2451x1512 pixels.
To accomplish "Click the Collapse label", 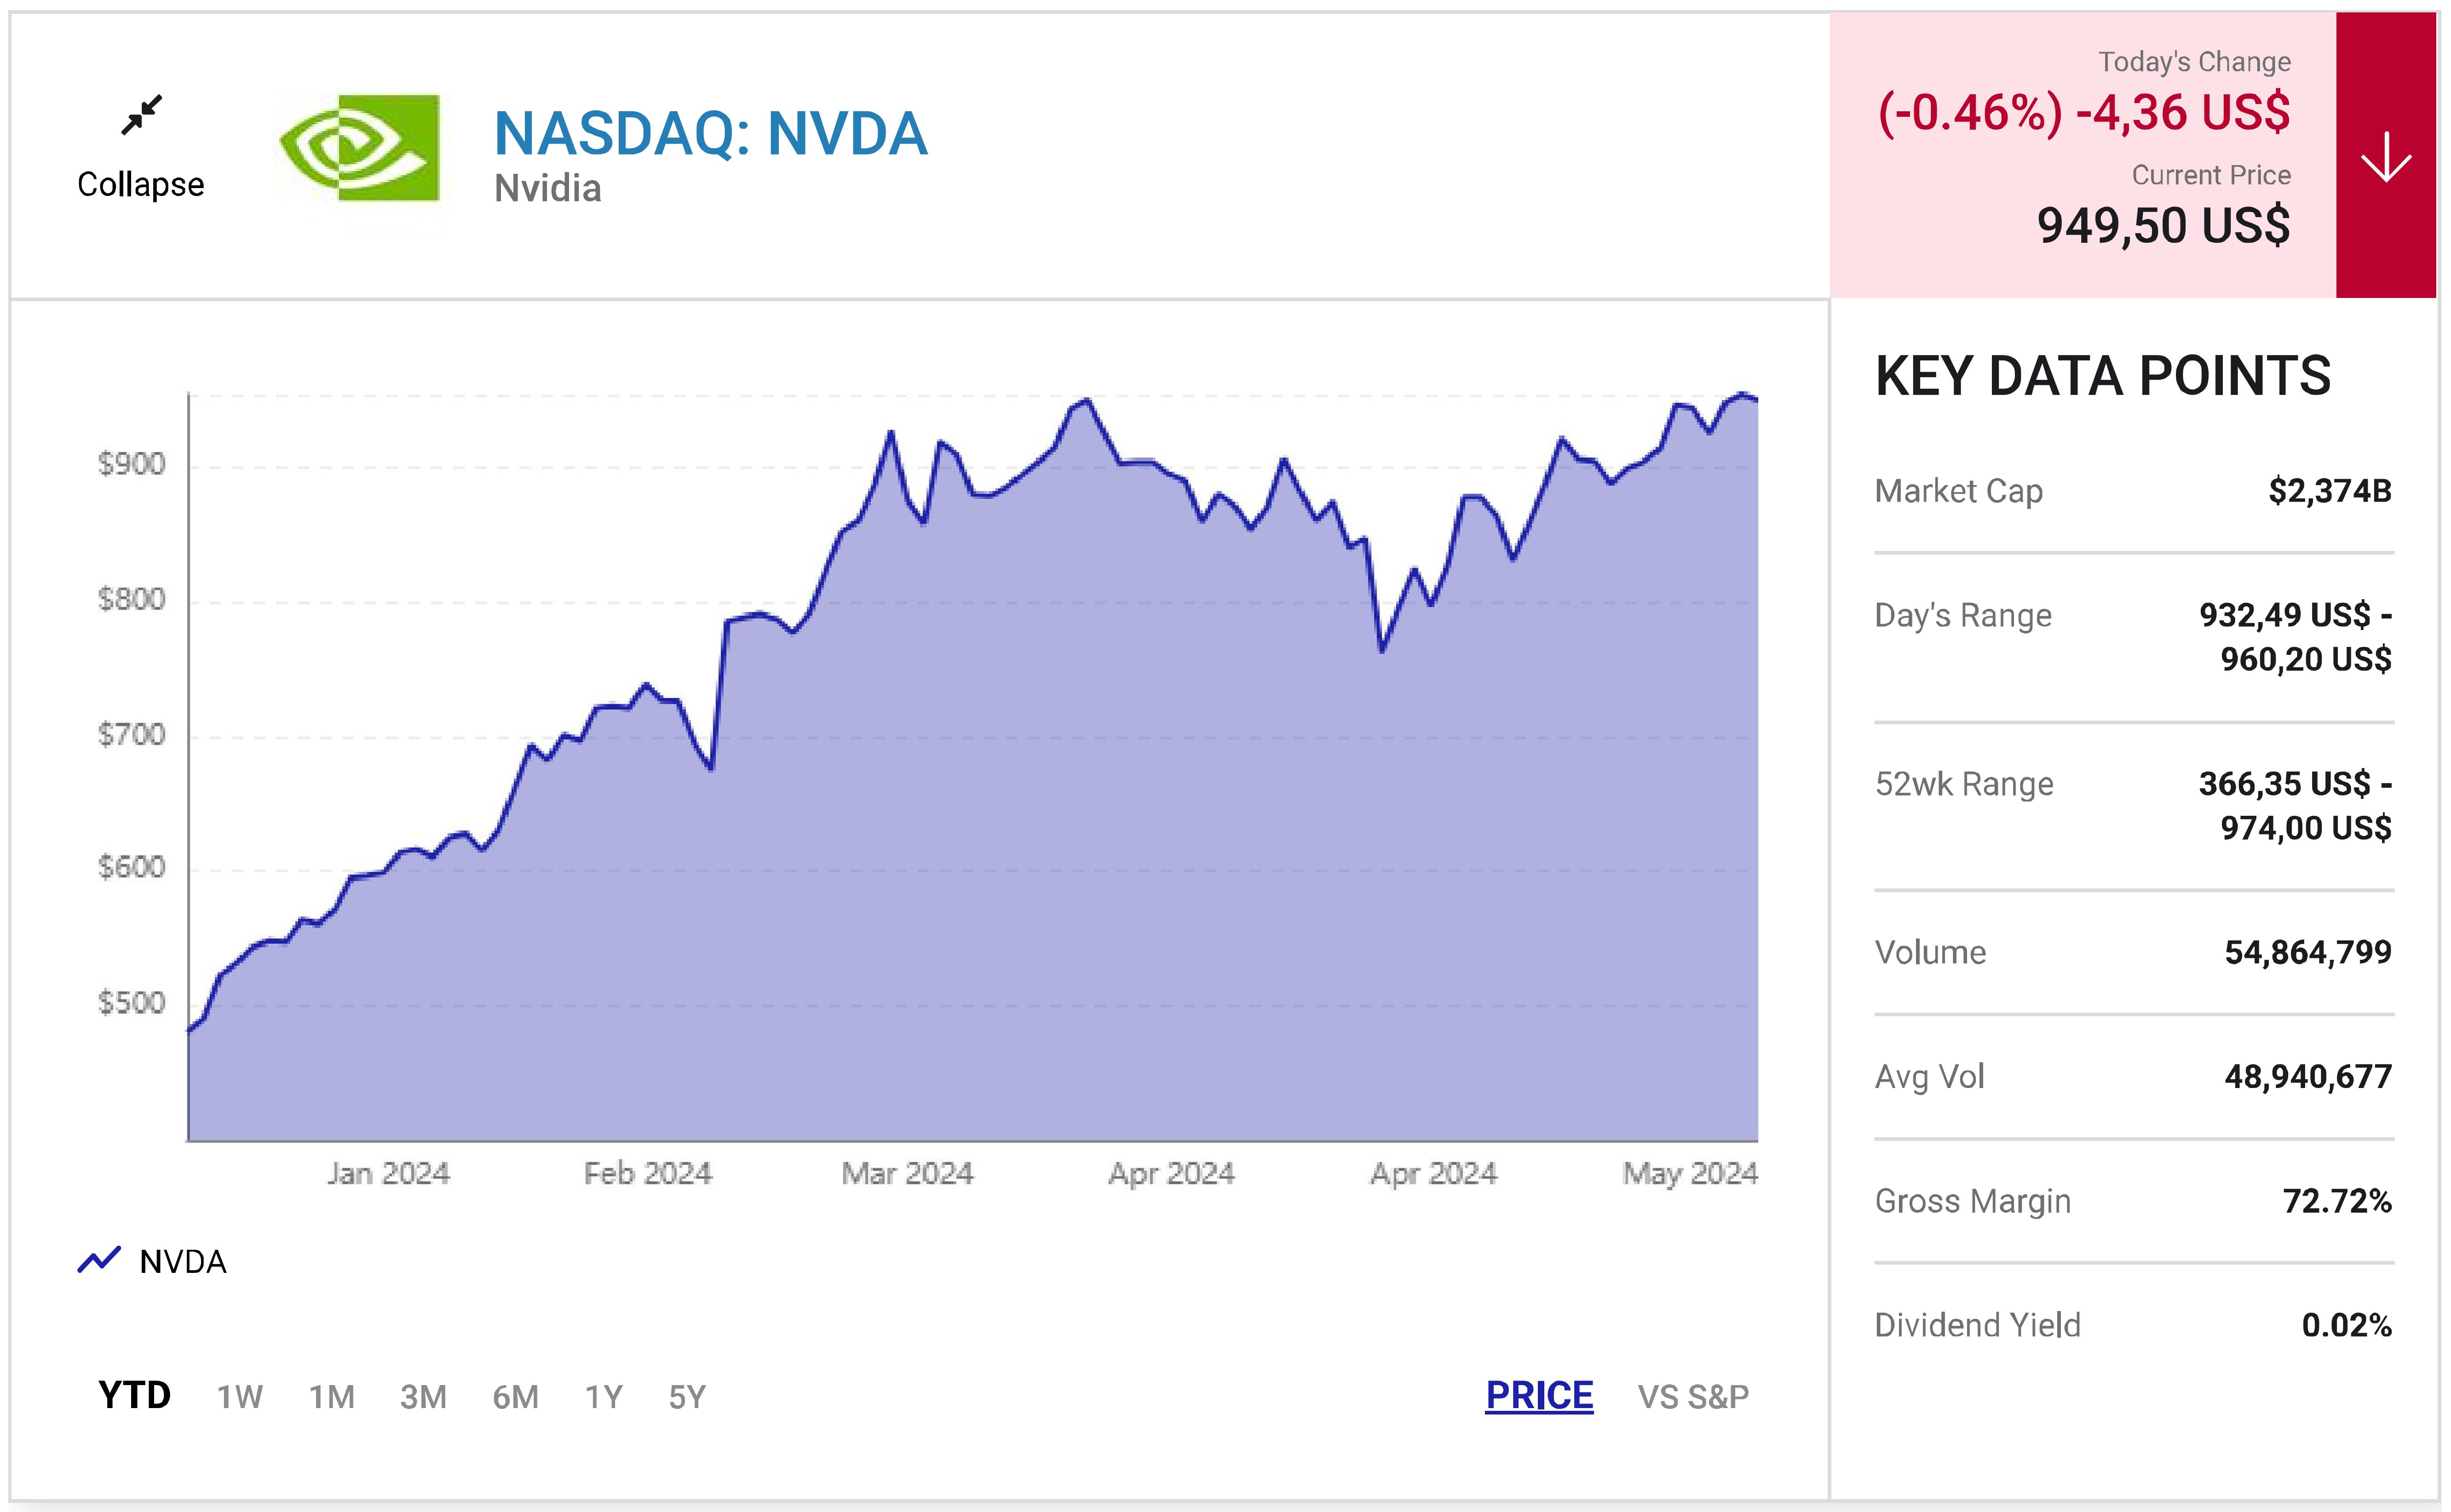I will [141, 185].
